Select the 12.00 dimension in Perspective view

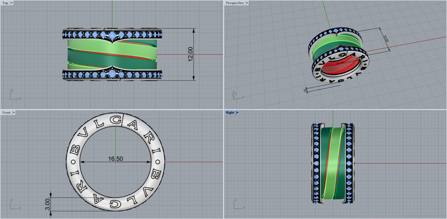tap(386, 38)
